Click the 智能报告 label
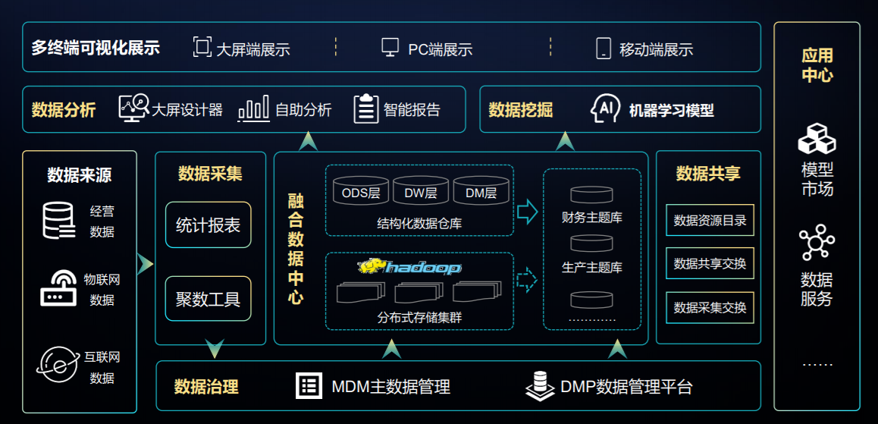This screenshot has width=878, height=424. [412, 110]
